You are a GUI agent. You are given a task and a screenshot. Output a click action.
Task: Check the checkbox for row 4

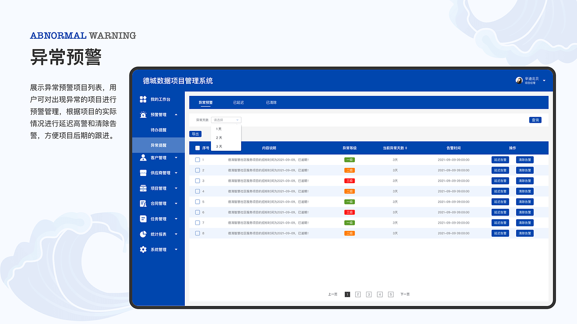197,191
